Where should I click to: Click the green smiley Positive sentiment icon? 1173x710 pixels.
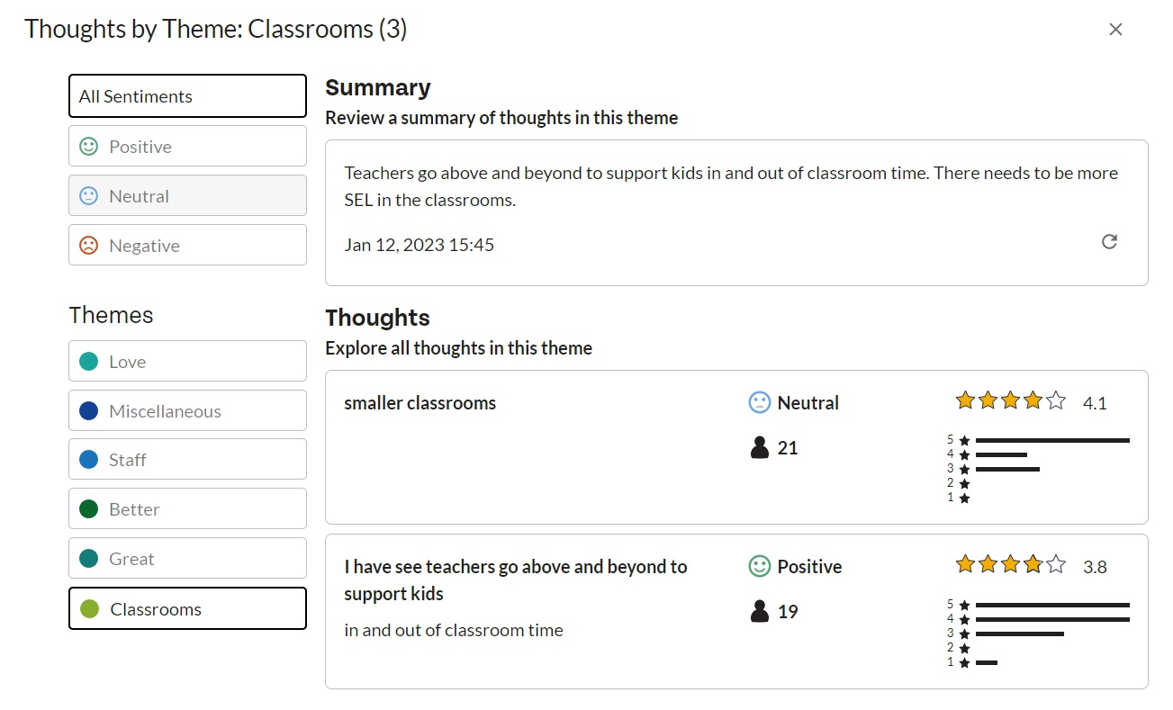point(88,146)
